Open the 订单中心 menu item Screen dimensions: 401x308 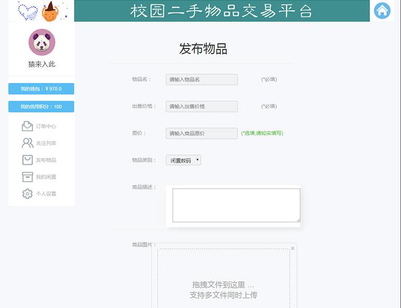click(x=46, y=127)
